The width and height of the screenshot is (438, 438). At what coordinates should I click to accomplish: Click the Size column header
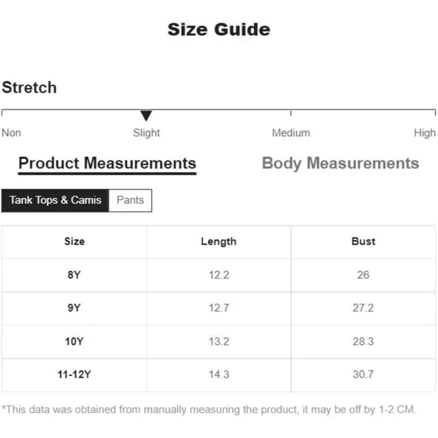[x=74, y=242]
